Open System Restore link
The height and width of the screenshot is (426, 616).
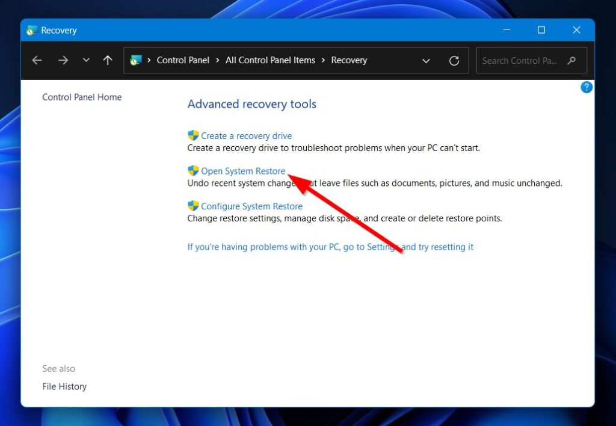pos(243,171)
